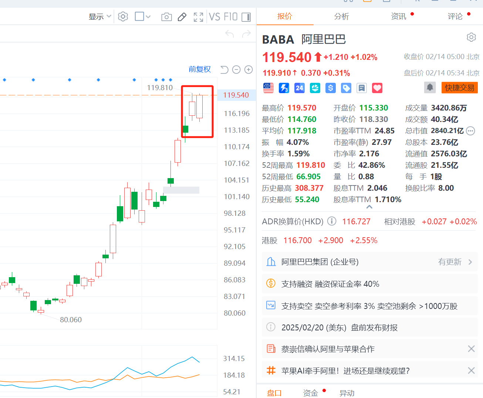Switch to the 资讯 tab
This screenshot has height=398, width=483.
pyautogui.click(x=398, y=16)
